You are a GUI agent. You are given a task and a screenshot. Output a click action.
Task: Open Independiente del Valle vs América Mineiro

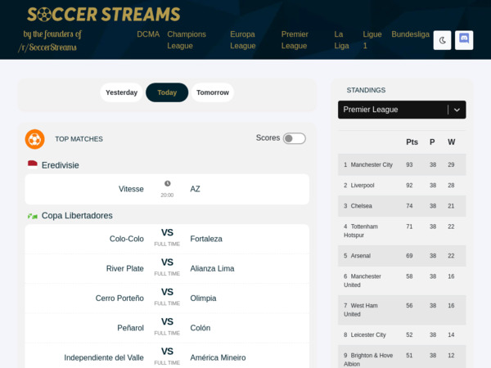[x=167, y=356]
